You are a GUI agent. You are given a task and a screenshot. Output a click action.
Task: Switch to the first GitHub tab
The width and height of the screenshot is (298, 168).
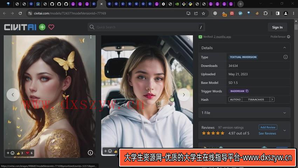[x=52, y=4]
